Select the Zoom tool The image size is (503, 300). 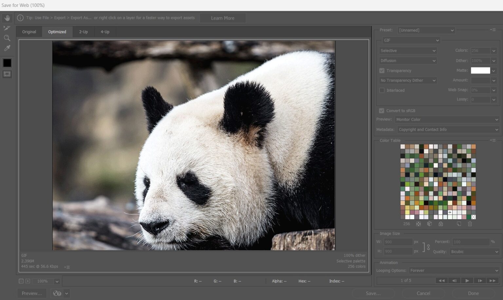click(7, 38)
